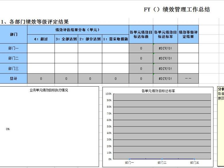Click 部门二 #DIV/0! error cell
The width and height of the screenshot is (224, 168).
(165, 58)
